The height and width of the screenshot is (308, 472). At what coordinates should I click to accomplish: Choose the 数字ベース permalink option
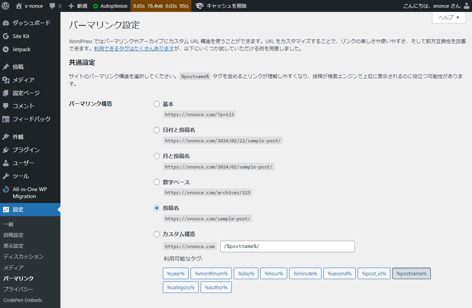pyautogui.click(x=157, y=182)
